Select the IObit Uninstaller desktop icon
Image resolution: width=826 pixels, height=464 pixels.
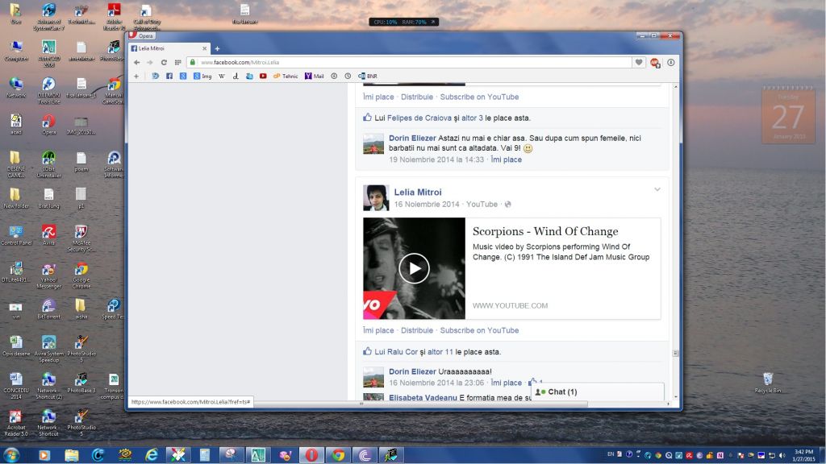(48, 164)
